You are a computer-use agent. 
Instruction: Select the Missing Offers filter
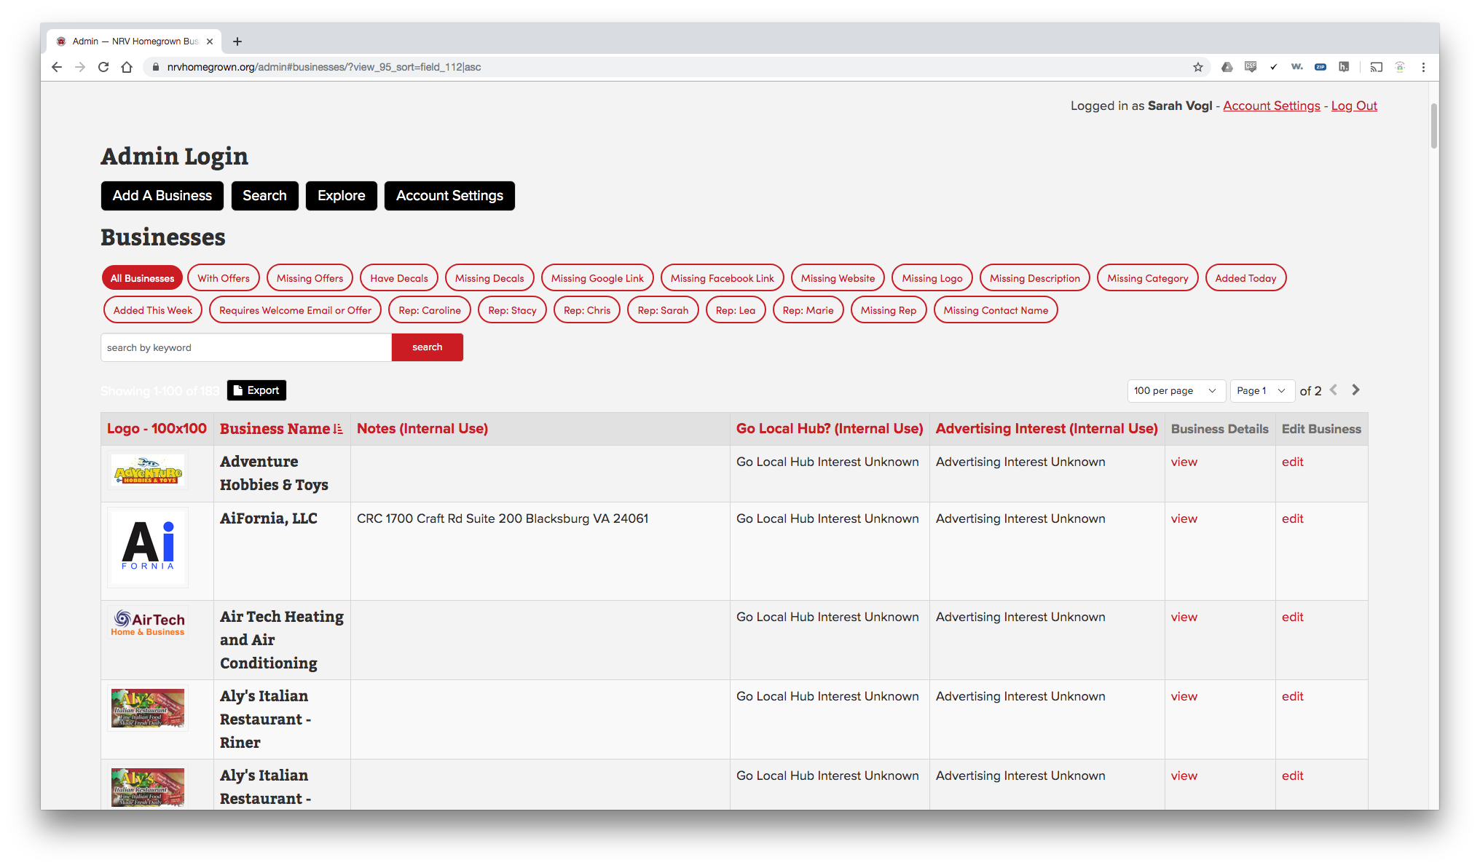(x=310, y=278)
